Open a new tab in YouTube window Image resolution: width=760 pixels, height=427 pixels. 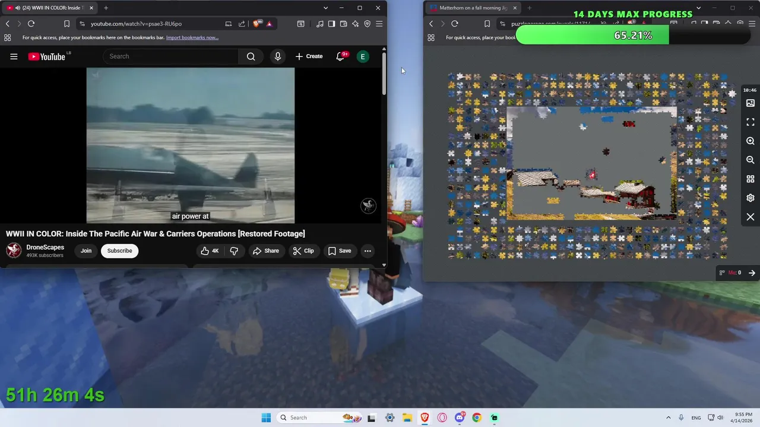point(106,8)
